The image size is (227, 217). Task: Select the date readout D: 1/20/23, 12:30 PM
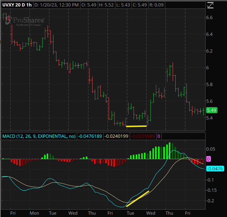57,5
